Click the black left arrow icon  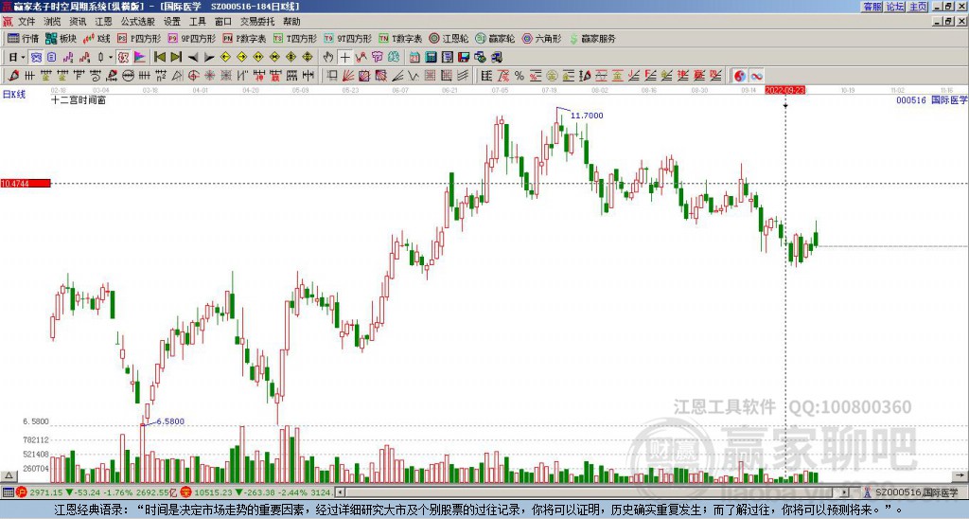pos(193,58)
